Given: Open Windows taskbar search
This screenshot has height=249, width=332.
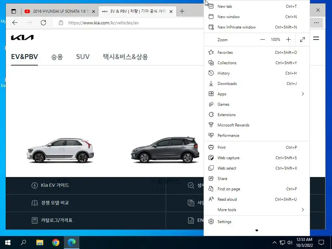Looking at the screenshot, I should (23, 243).
